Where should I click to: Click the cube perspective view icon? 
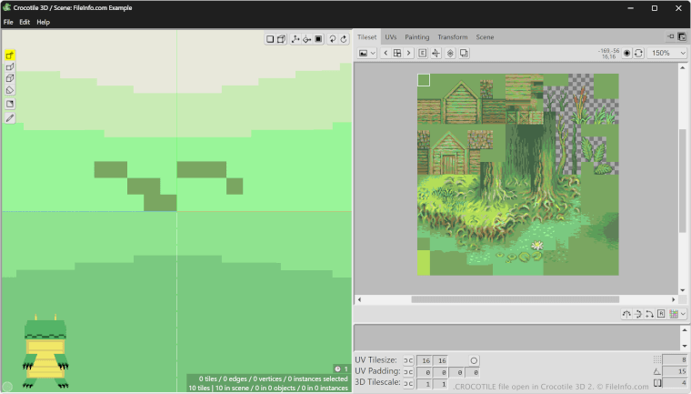pyautogui.click(x=282, y=39)
